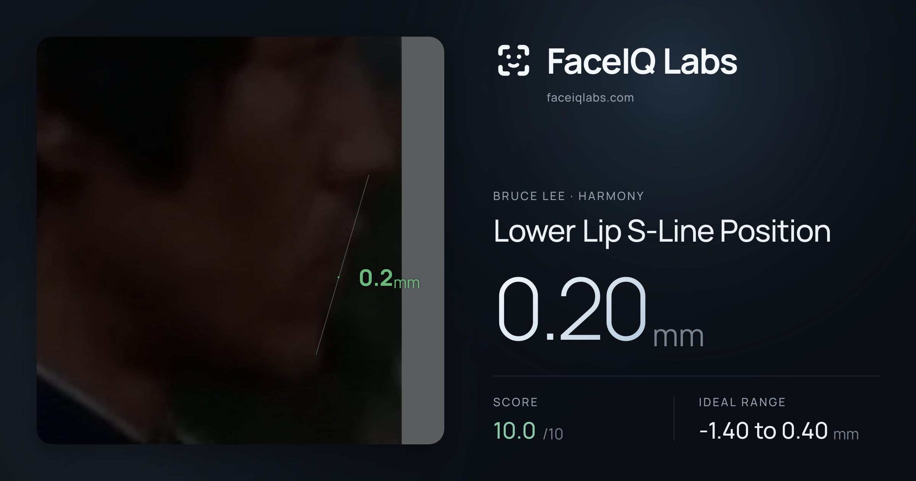Click the green 10.0 score value
This screenshot has width=916, height=481.
(x=514, y=431)
